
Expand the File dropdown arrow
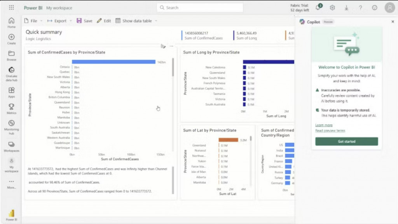pos(41,21)
